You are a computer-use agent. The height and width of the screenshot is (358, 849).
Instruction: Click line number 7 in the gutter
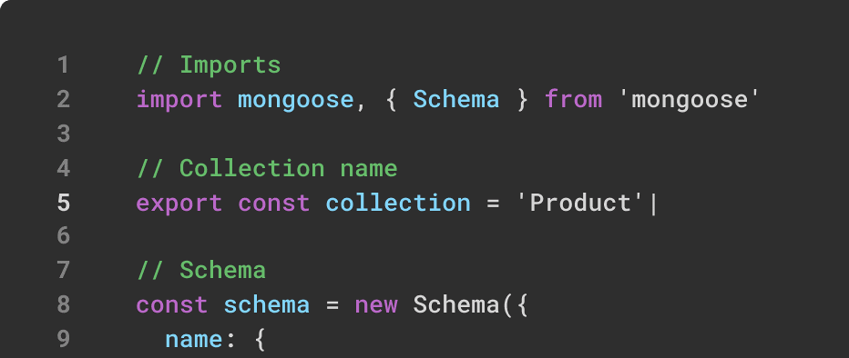click(64, 271)
